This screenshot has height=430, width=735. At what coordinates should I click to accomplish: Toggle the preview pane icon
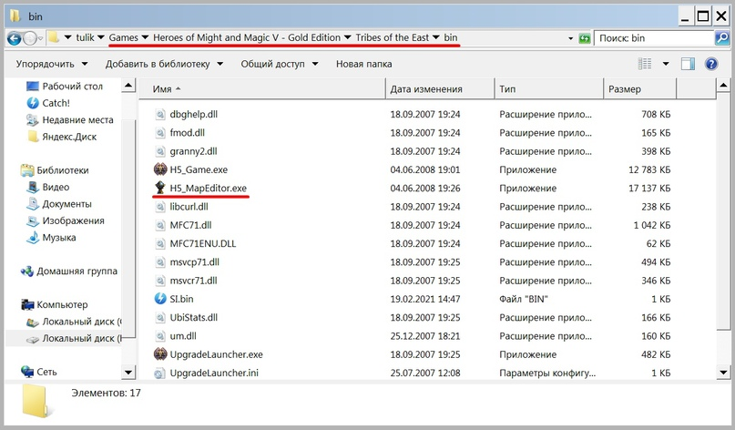688,64
